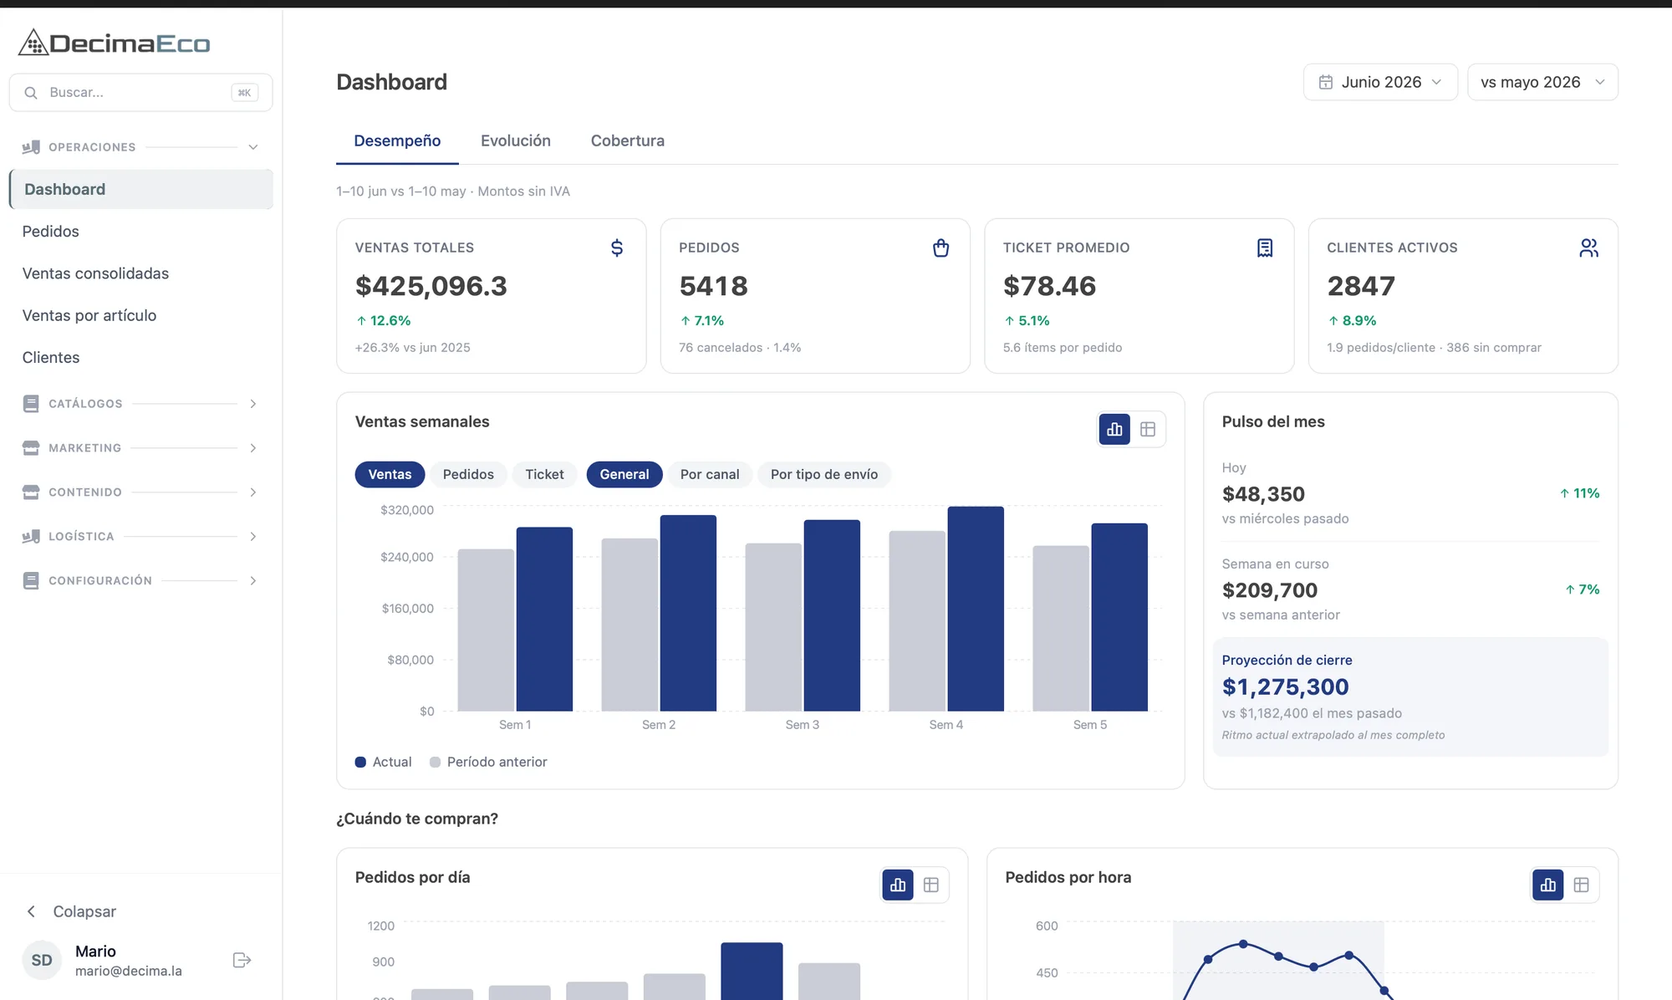Click the collapse arrow icon next to Colapsar
Image resolution: width=1672 pixels, height=1000 pixels.
[31, 911]
